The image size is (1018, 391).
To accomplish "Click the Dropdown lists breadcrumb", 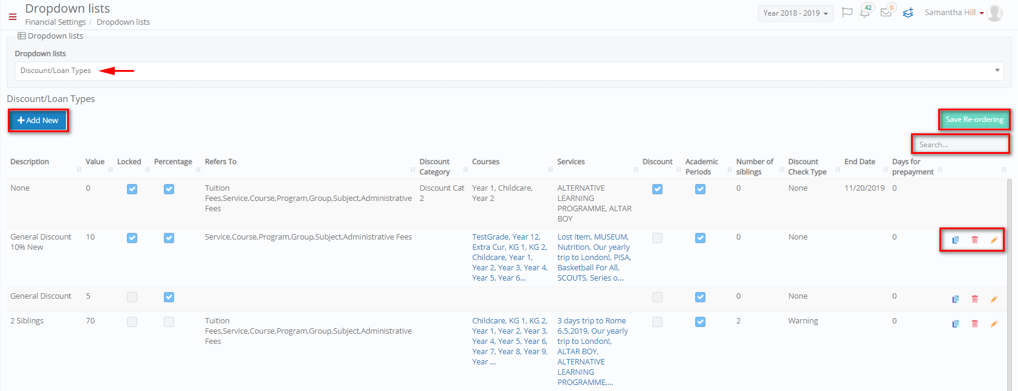I will coord(123,22).
